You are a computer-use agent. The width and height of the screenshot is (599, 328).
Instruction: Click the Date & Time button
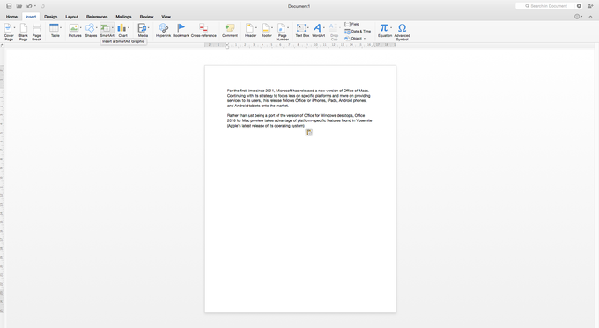pyautogui.click(x=358, y=32)
